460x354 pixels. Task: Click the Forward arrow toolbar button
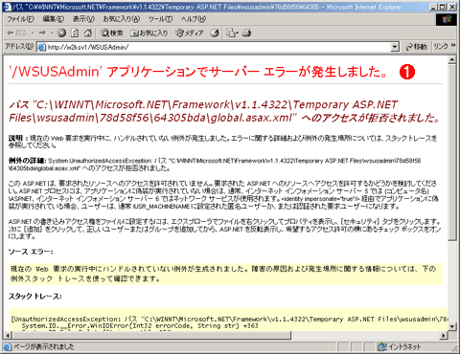point(42,33)
